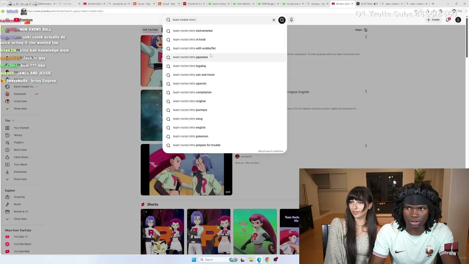Click the Ask YouTube chip
Viewport: 469px width, 264px height.
(x=150, y=30)
